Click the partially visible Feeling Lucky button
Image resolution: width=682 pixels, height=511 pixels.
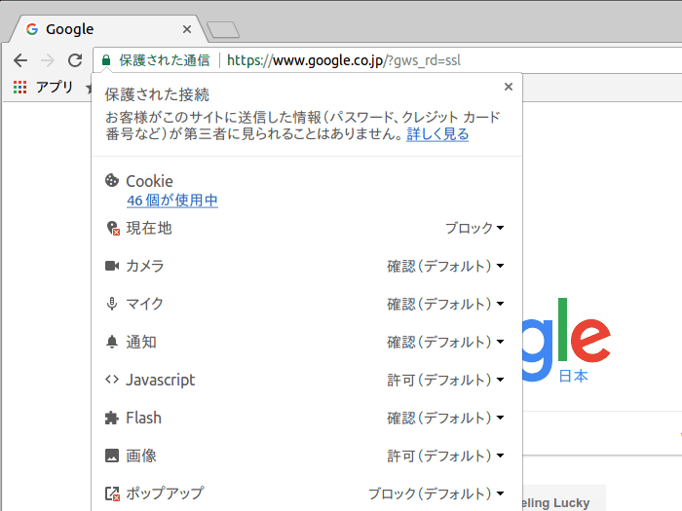pyautogui.click(x=564, y=498)
